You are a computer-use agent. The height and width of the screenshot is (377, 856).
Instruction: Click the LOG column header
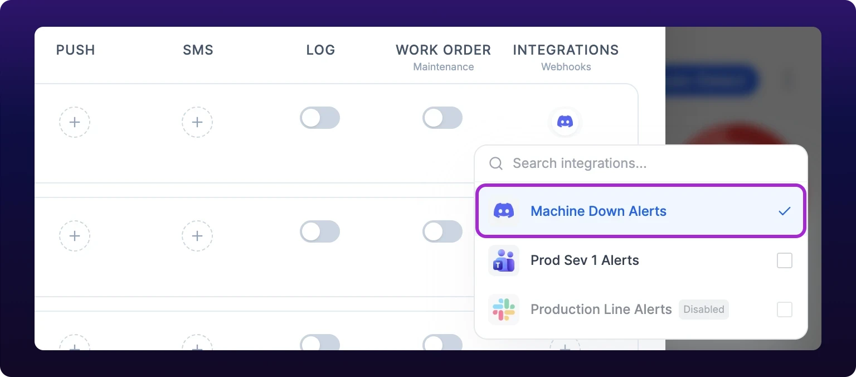point(320,50)
